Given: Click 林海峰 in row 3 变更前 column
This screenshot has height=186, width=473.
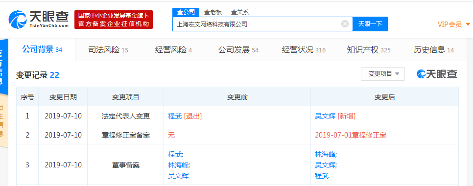Looking at the screenshot, I should click(178, 165).
